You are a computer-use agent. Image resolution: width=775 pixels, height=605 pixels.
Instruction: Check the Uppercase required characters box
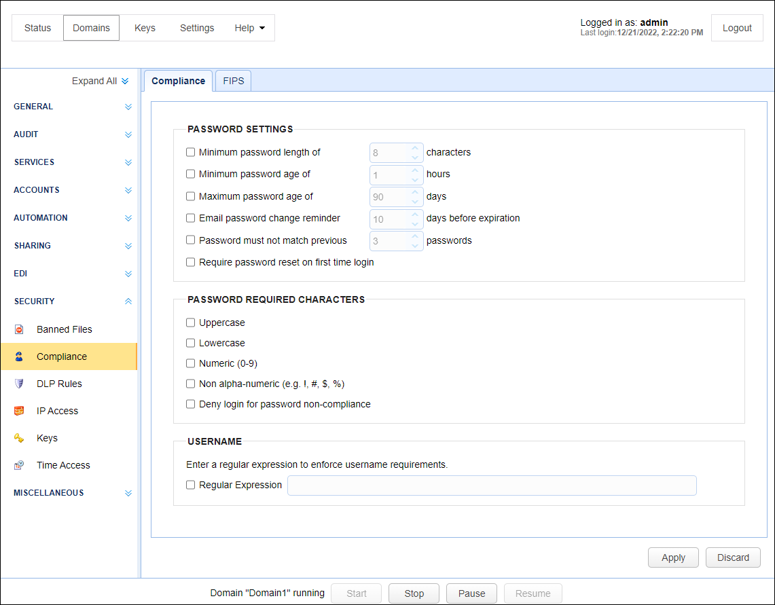(x=190, y=323)
